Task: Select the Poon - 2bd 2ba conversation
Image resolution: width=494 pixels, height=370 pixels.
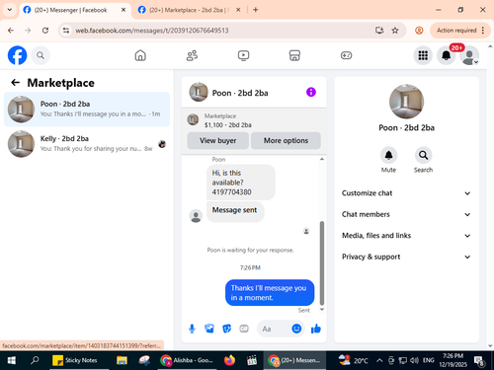Action: [x=87, y=110]
